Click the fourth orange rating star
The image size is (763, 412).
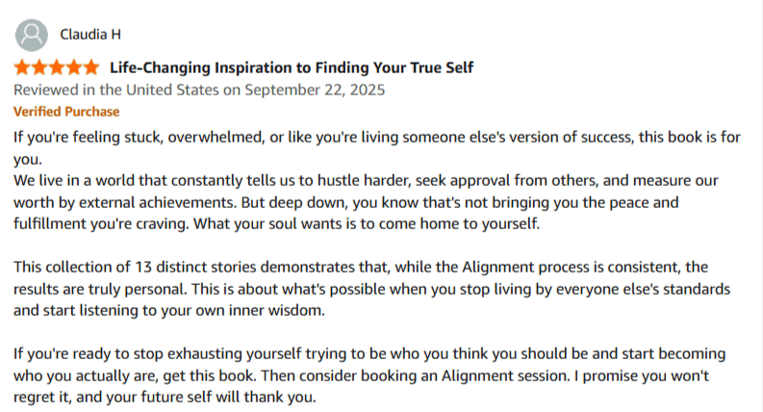point(73,68)
